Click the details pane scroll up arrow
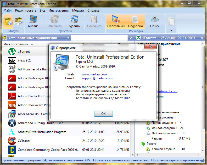Viewport: 207px width, 165px height. pyautogui.click(x=203, y=44)
